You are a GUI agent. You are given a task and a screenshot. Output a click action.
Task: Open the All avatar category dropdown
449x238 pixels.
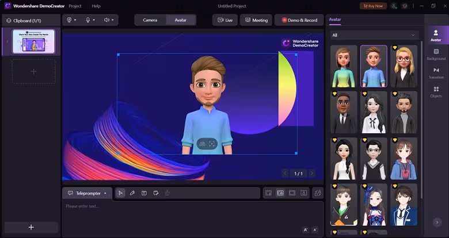pos(374,35)
